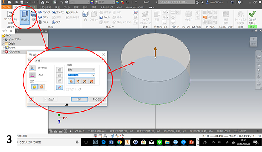Click the orange surface tool in サーフェス panel
This screenshot has width=262, height=152.
tap(205, 17)
